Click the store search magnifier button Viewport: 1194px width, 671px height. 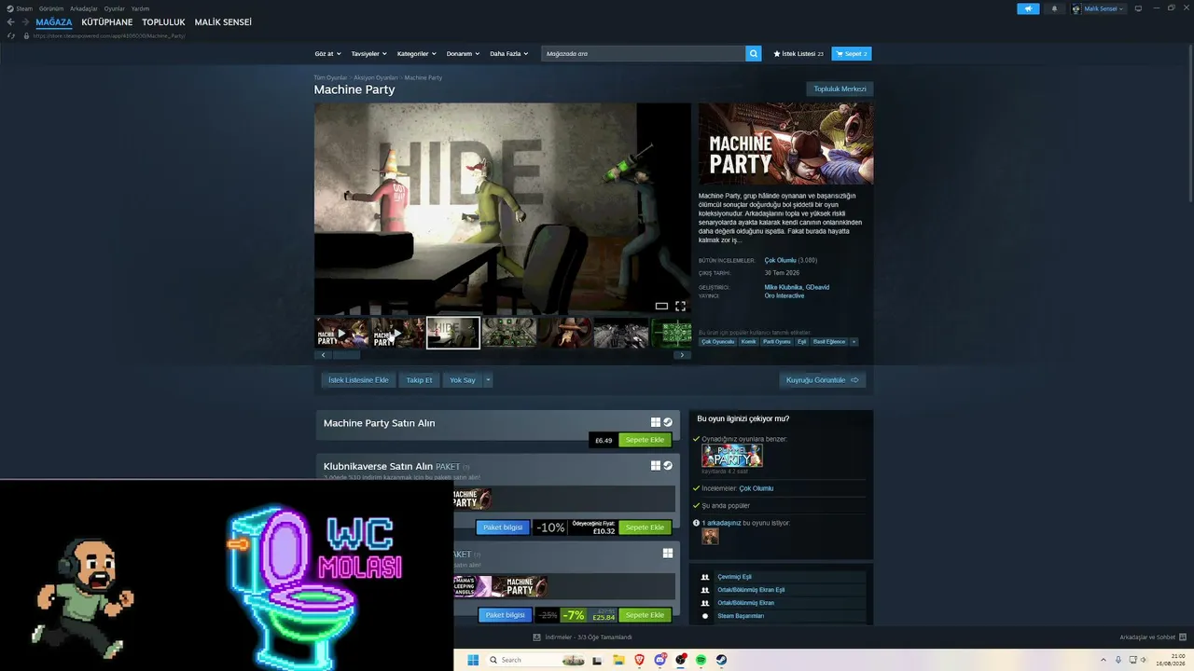point(754,54)
